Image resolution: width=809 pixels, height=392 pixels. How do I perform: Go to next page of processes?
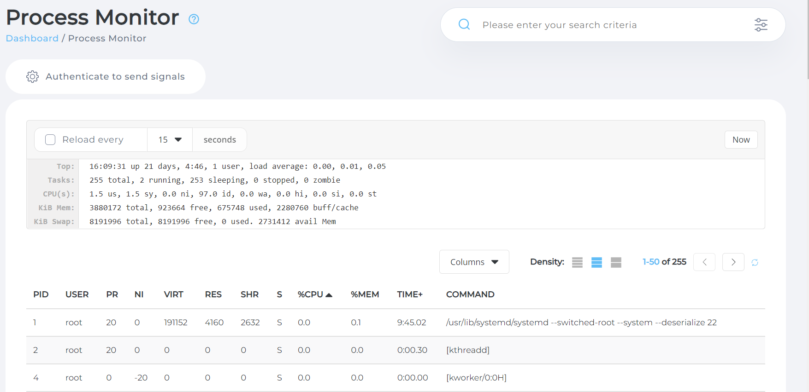click(733, 262)
